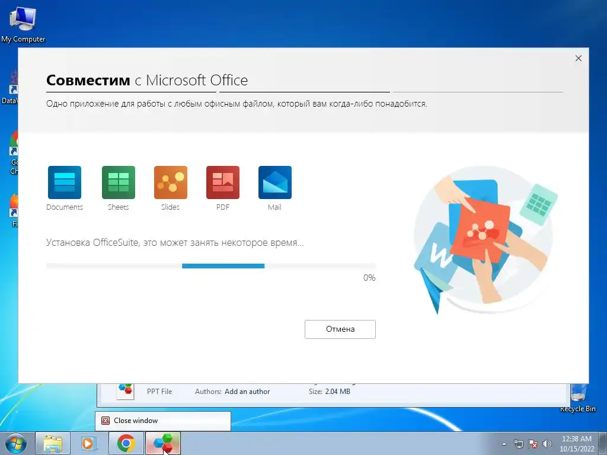Image resolution: width=607 pixels, height=455 pixels.
Task: Launch Windows Media Player from taskbar
Action: [89, 443]
